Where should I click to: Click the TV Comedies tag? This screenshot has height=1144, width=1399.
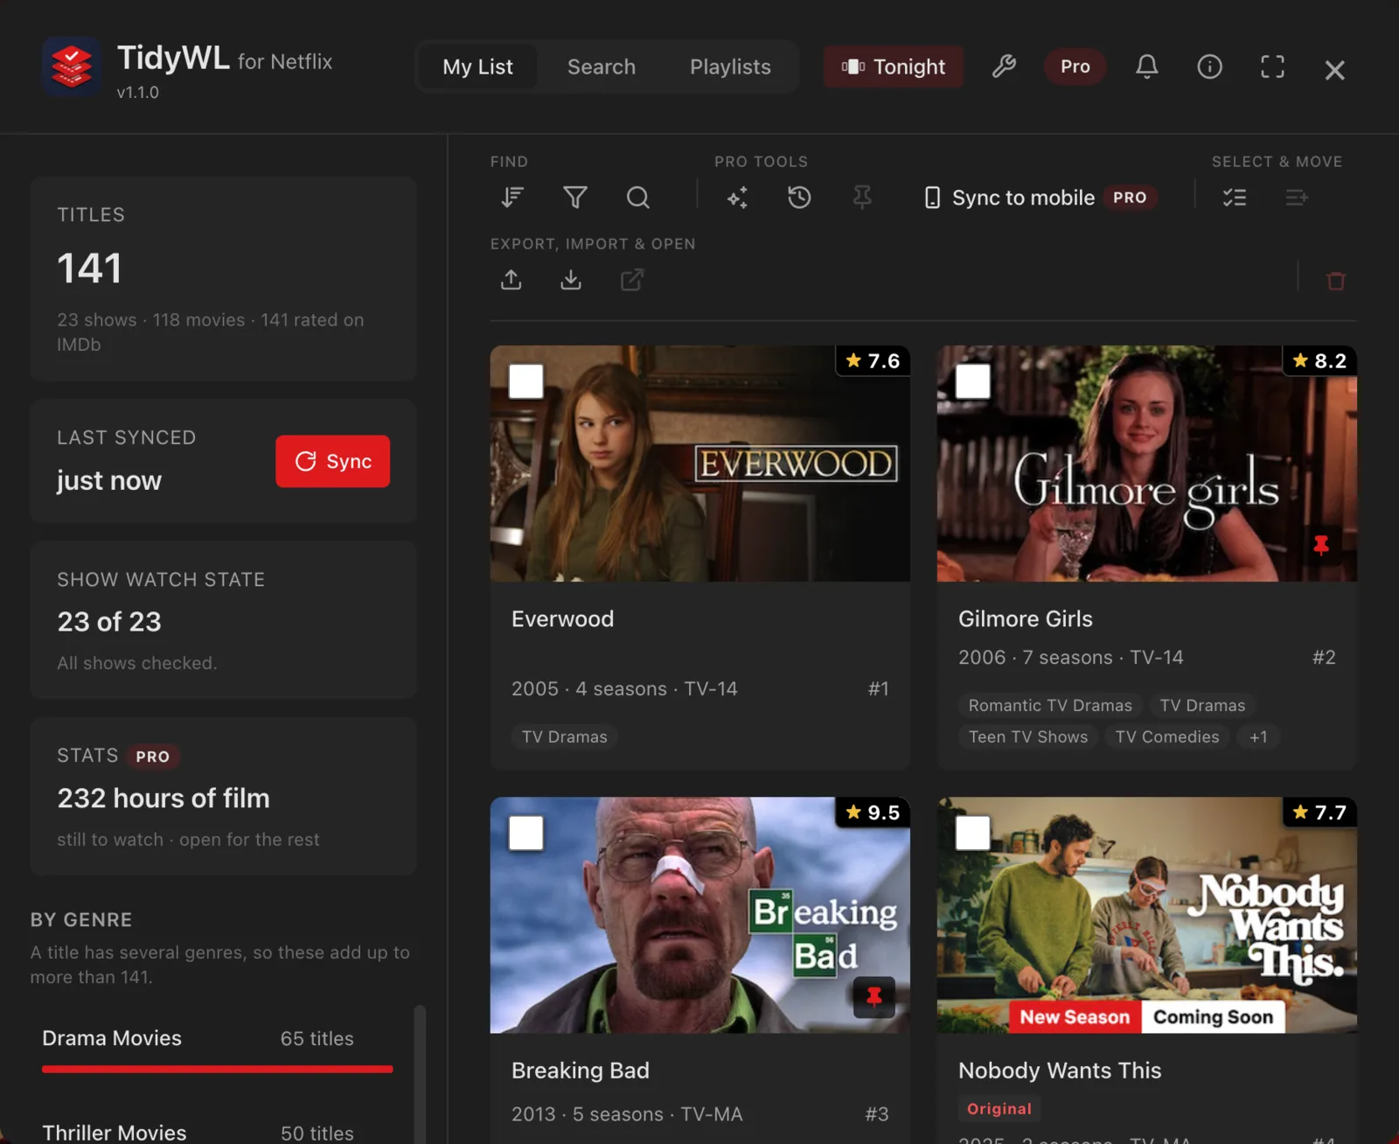pos(1167,737)
